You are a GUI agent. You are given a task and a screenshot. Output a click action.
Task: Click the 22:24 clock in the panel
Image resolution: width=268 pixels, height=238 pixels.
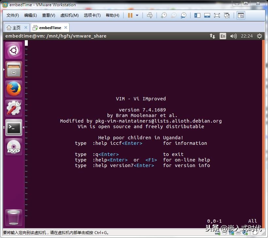pos(246,36)
